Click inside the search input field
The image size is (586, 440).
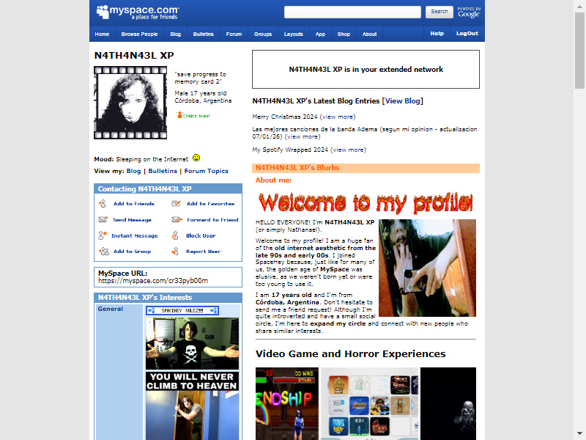point(352,12)
